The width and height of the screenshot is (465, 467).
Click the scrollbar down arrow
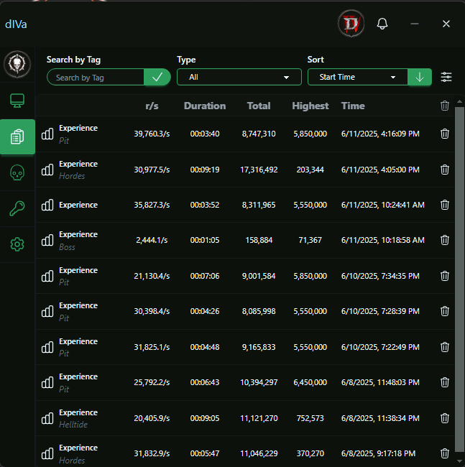click(460, 461)
